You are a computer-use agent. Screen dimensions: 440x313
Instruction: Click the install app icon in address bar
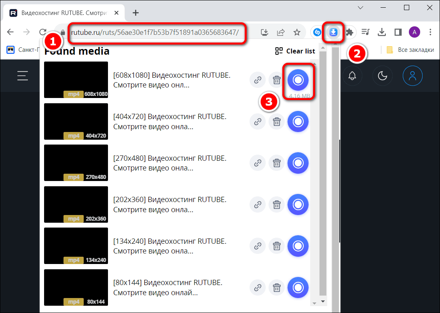[x=264, y=32]
